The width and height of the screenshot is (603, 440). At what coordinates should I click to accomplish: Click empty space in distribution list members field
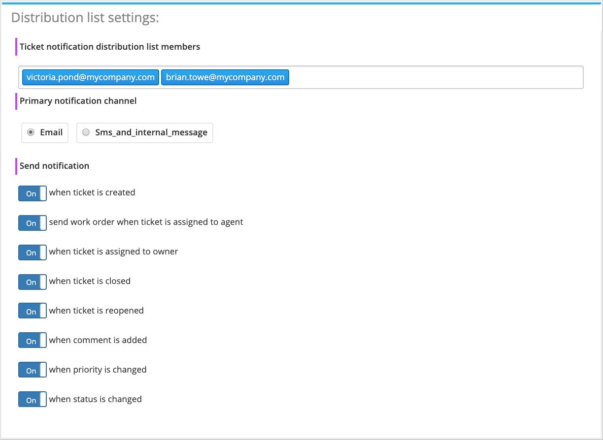(x=434, y=77)
